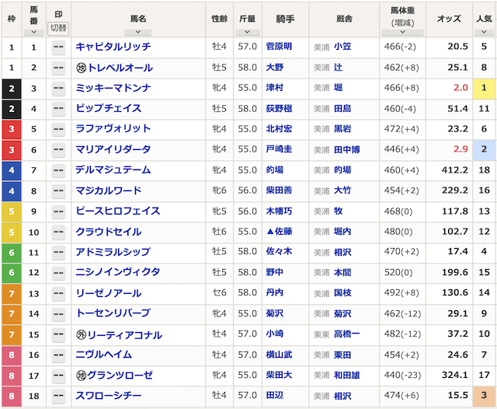This screenshot has height=409, width=497.
Task: Click the green frame 6 cell for アドミラルシップ
Action: 12,252
